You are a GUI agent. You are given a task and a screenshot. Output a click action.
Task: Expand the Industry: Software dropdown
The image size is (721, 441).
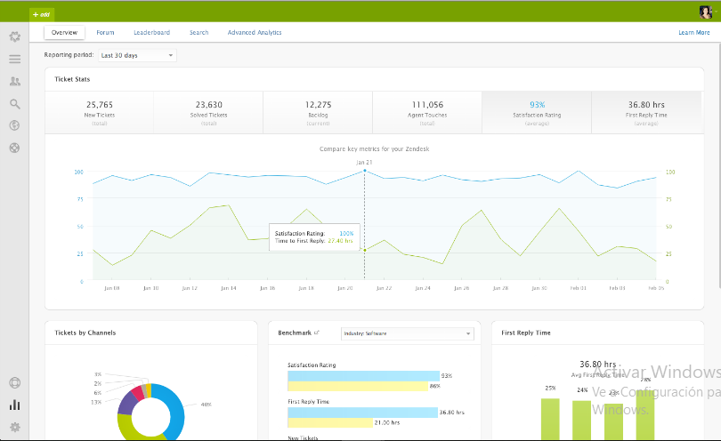408,333
